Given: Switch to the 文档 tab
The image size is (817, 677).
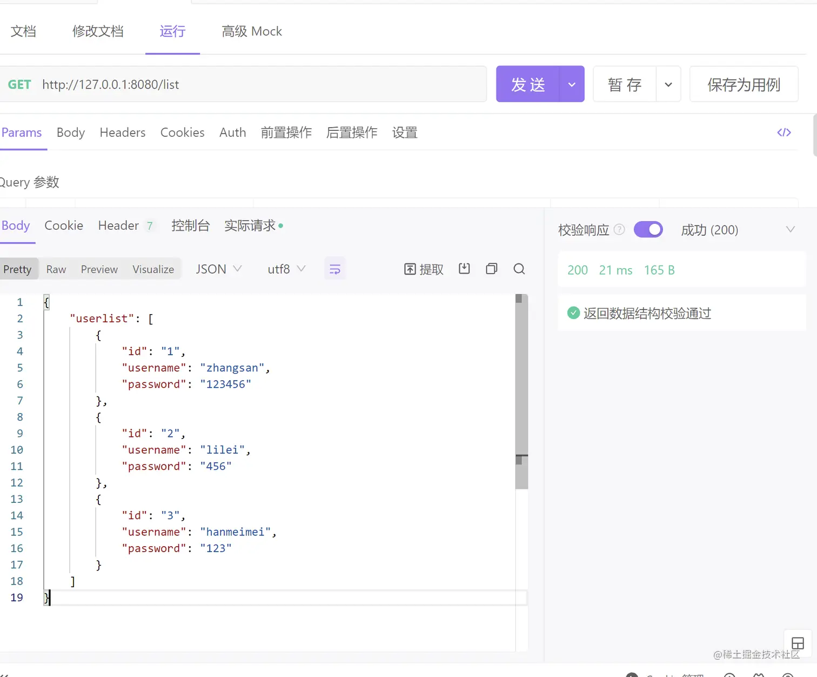Looking at the screenshot, I should 23,31.
